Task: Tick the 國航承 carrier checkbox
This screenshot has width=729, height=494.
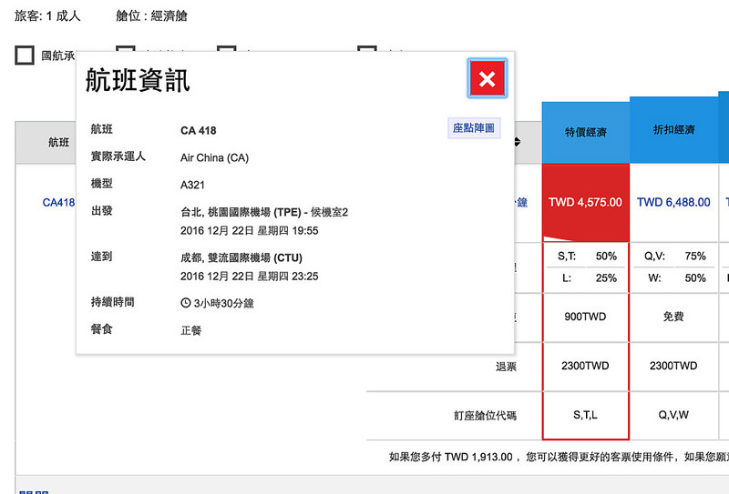Action: tap(25, 55)
